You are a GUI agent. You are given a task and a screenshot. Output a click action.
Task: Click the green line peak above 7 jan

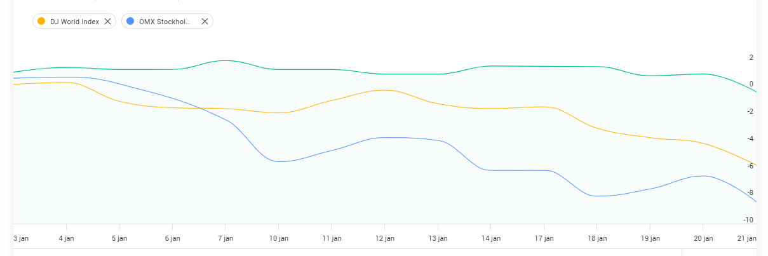(x=226, y=60)
